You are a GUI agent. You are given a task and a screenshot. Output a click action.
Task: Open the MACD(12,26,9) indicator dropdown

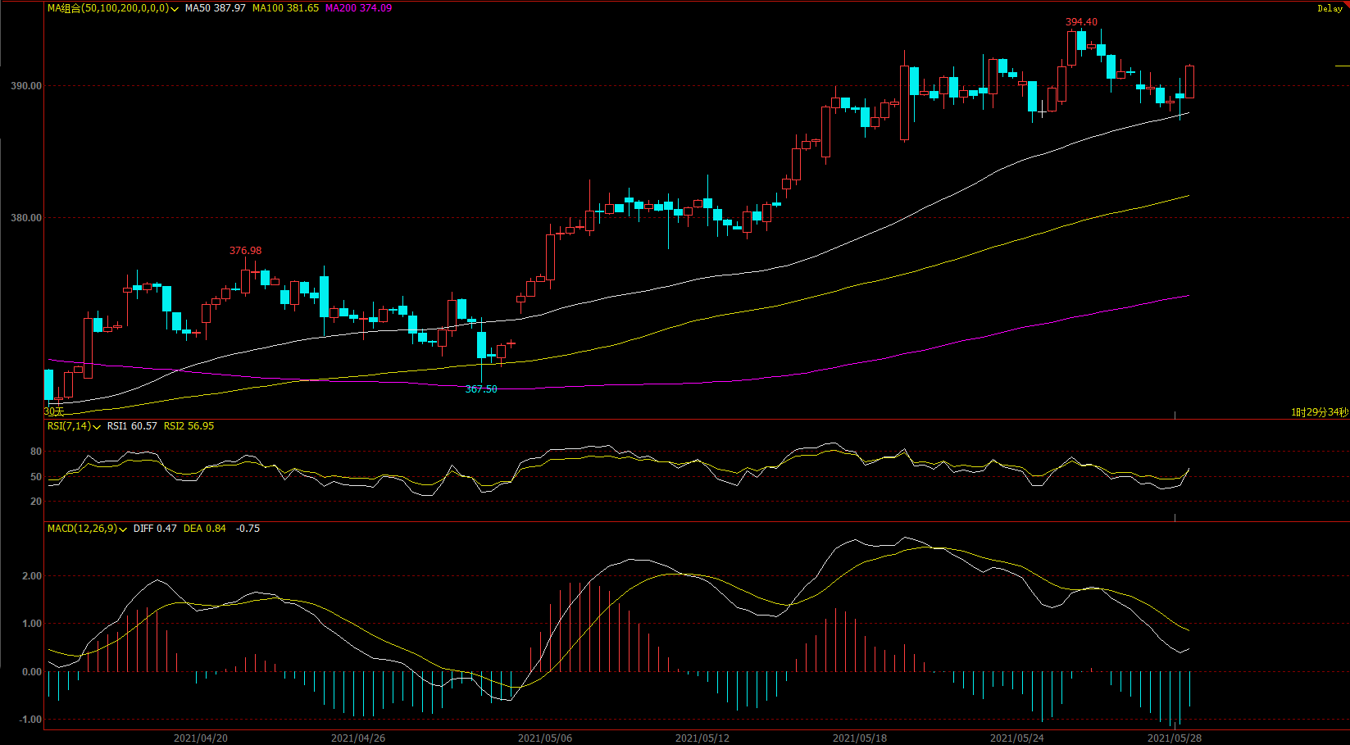123,529
